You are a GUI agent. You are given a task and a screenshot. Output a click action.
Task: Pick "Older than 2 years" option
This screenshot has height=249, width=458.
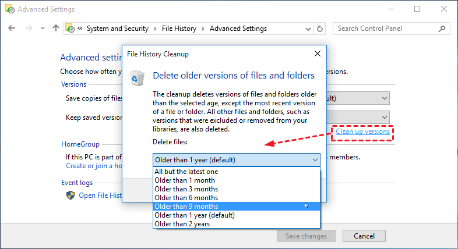(x=183, y=224)
